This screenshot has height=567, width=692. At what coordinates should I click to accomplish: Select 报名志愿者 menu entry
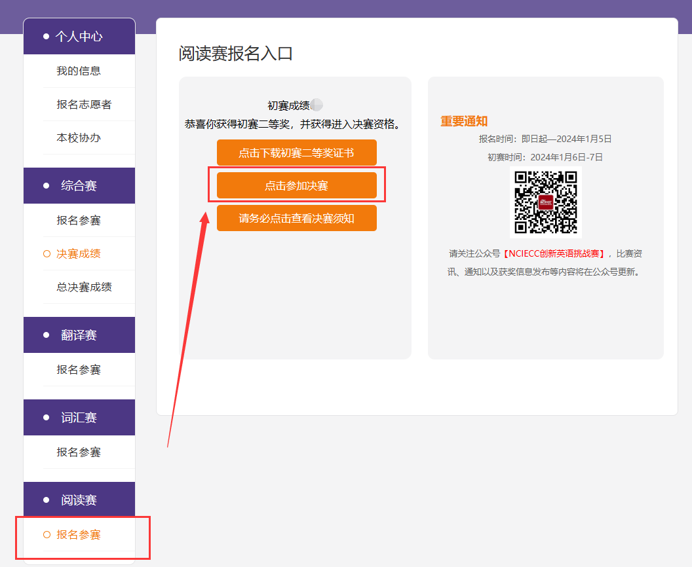[84, 105]
